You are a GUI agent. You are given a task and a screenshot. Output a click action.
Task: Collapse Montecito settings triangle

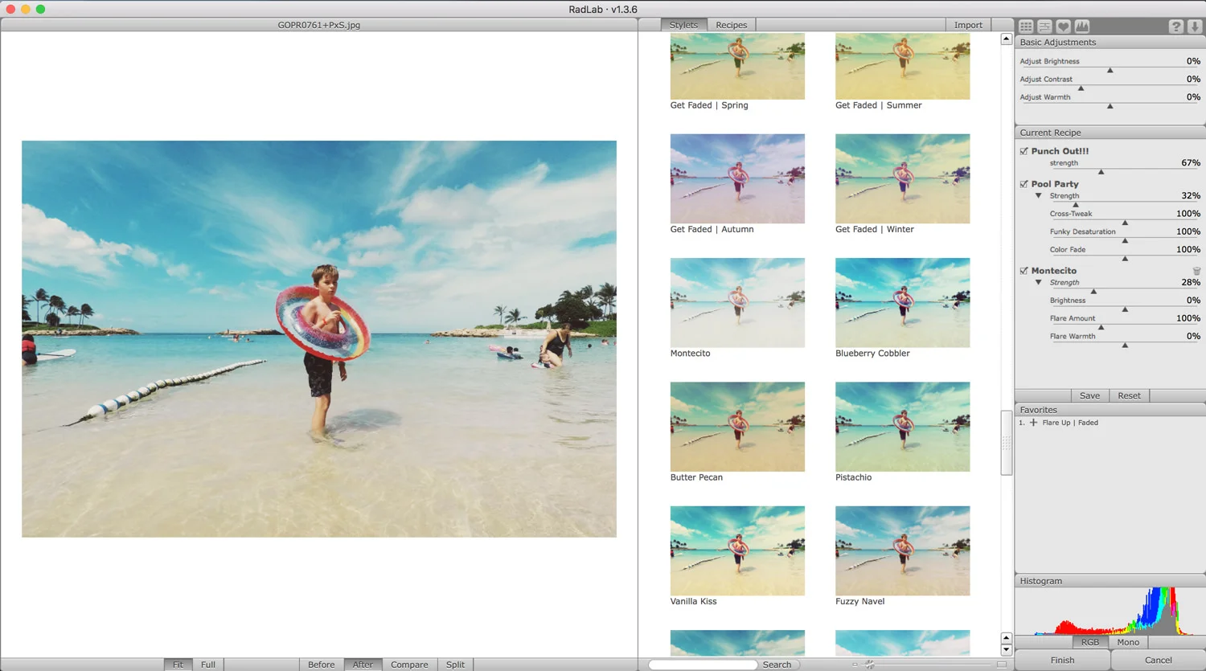tap(1039, 283)
